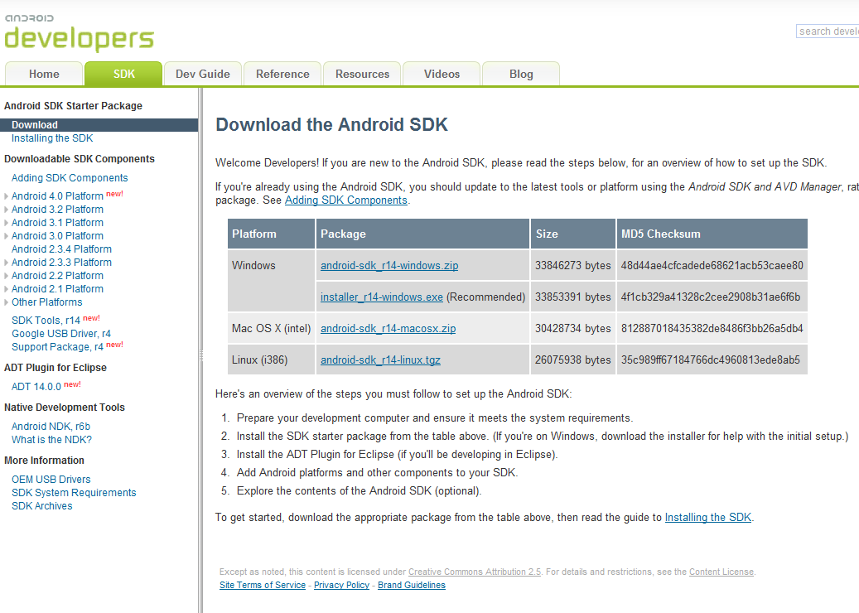Click Installing the SDK link below steps
This screenshot has width=859, height=613.
tap(707, 517)
